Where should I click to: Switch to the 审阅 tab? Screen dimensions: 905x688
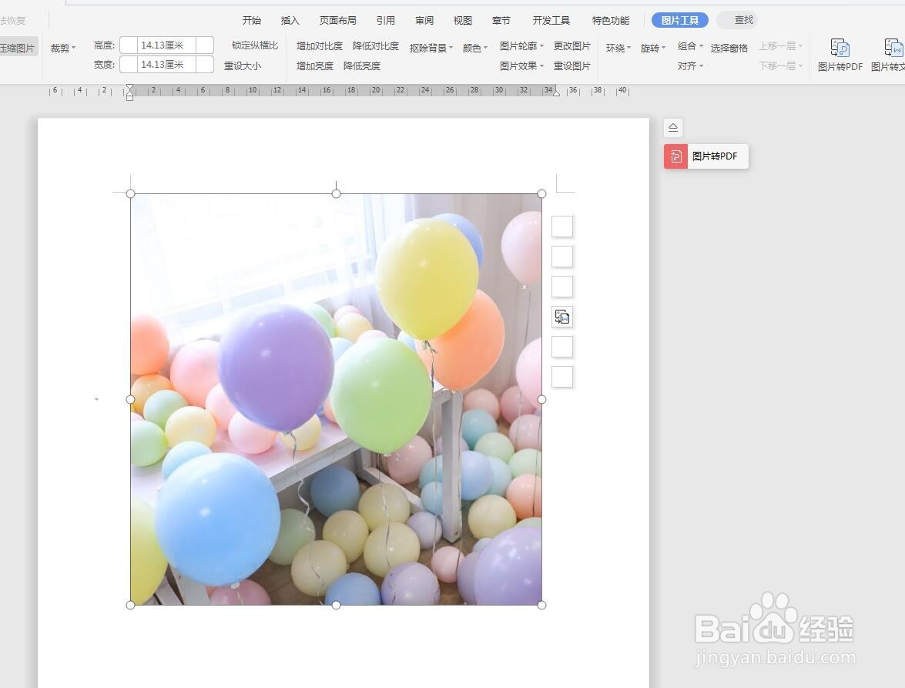[424, 20]
